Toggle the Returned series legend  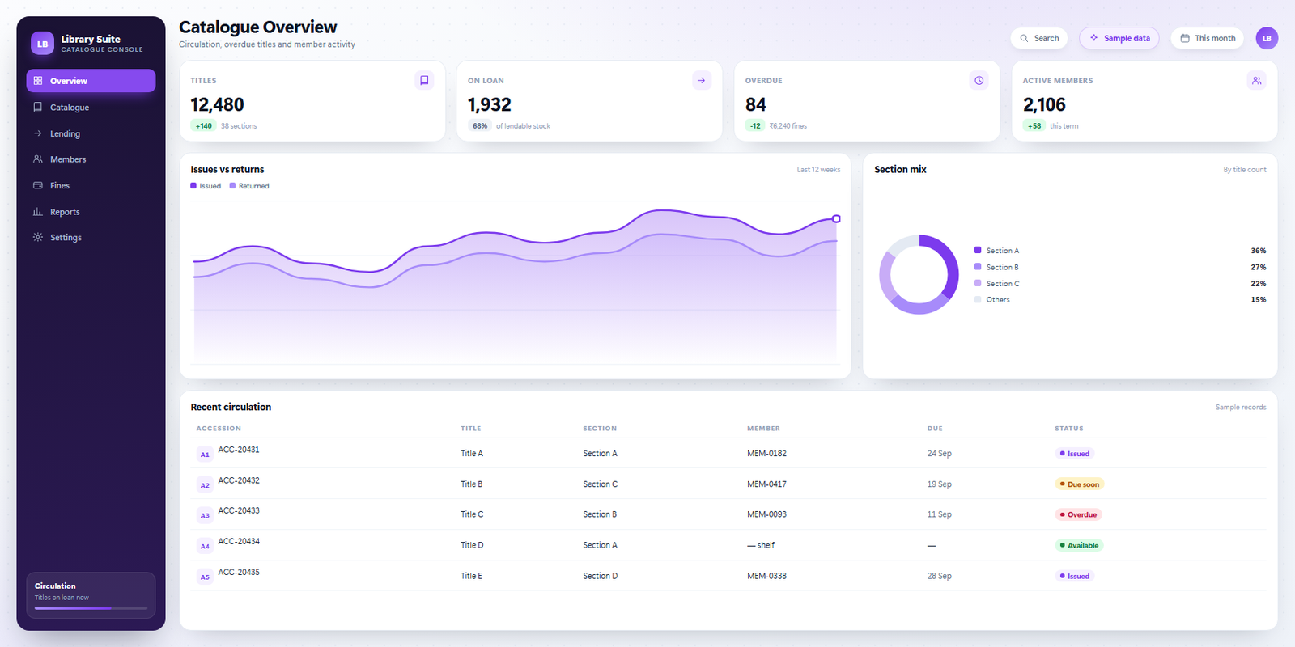(x=249, y=186)
